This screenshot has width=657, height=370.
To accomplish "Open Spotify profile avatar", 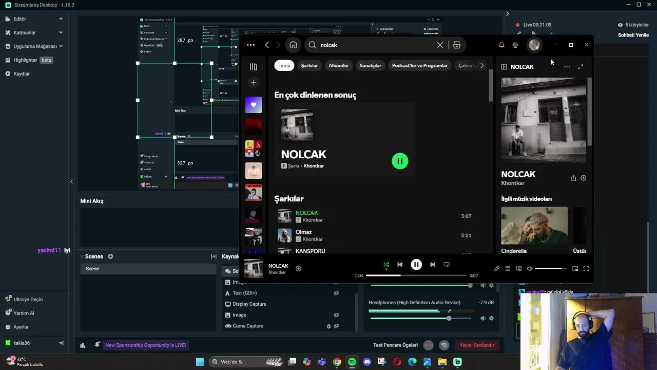I will point(534,45).
